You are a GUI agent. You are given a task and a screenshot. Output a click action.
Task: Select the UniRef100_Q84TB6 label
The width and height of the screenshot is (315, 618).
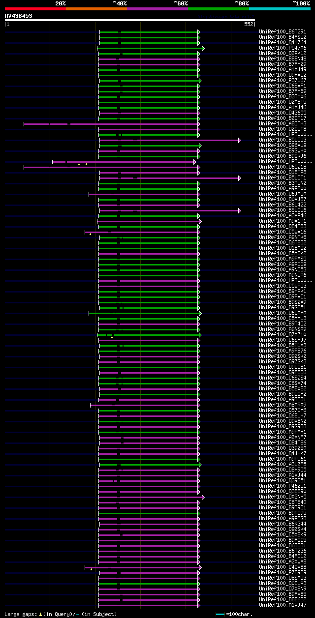point(282,443)
